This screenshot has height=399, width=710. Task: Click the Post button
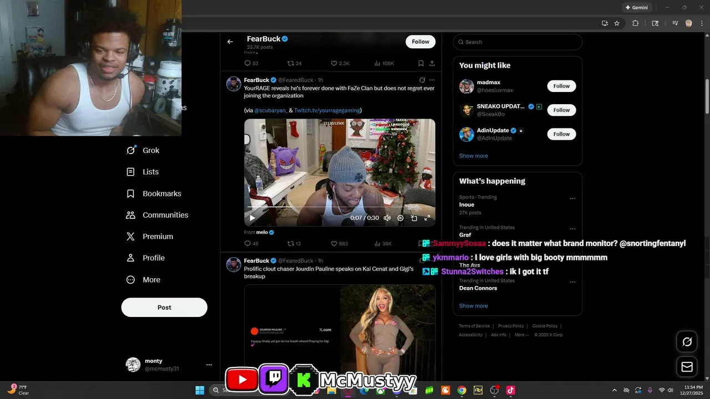point(164,307)
